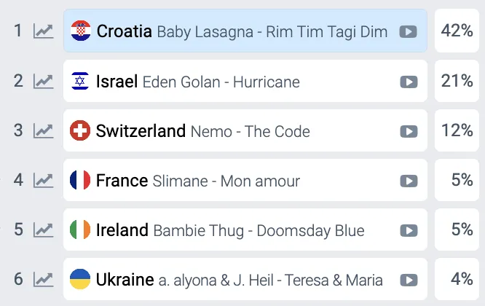Select the Switzerland entry name
Viewport: 485px width, 306px height.
(141, 131)
